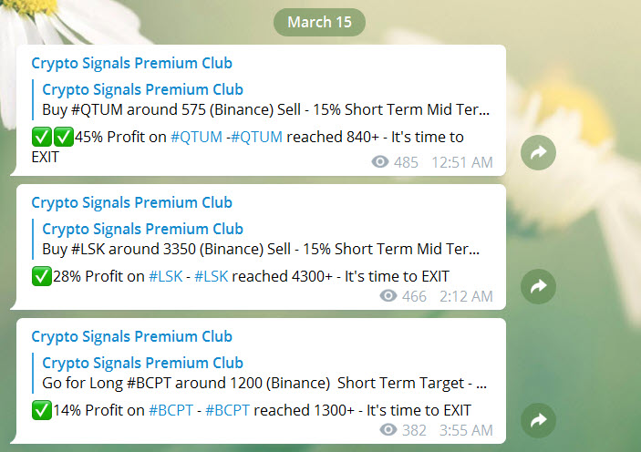Click the eye views icon showing 382
Screen dimensions: 641x452
point(388,429)
